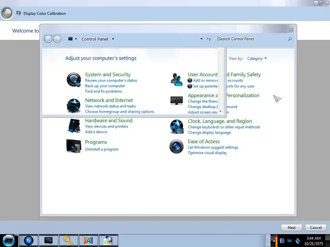Open Appearance and Personalization monitor icon
Image resolution: width=330 pixels, height=247 pixels.
click(x=176, y=101)
